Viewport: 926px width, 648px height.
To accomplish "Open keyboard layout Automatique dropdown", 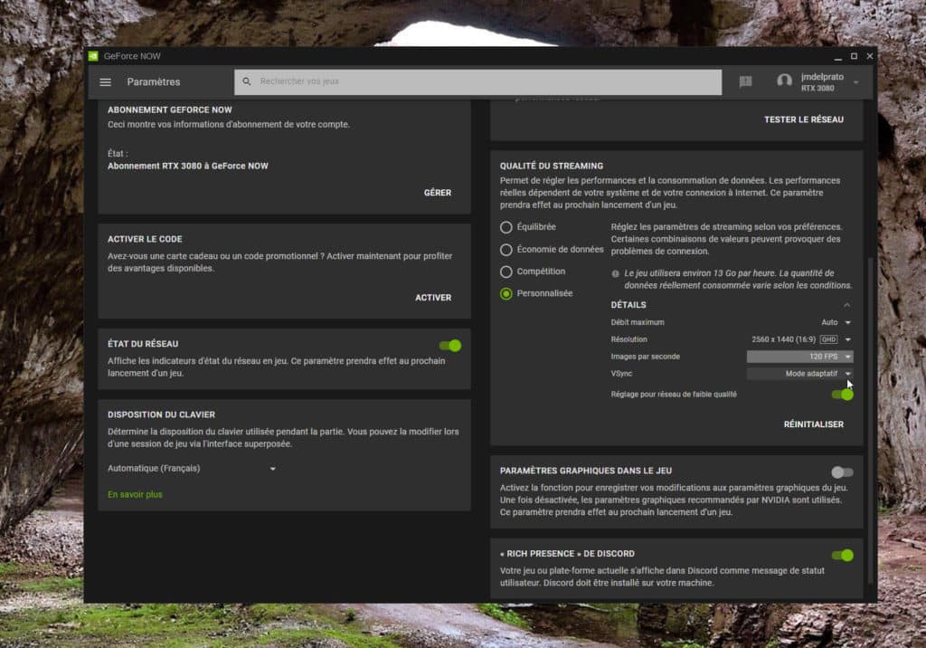I will tap(192, 468).
